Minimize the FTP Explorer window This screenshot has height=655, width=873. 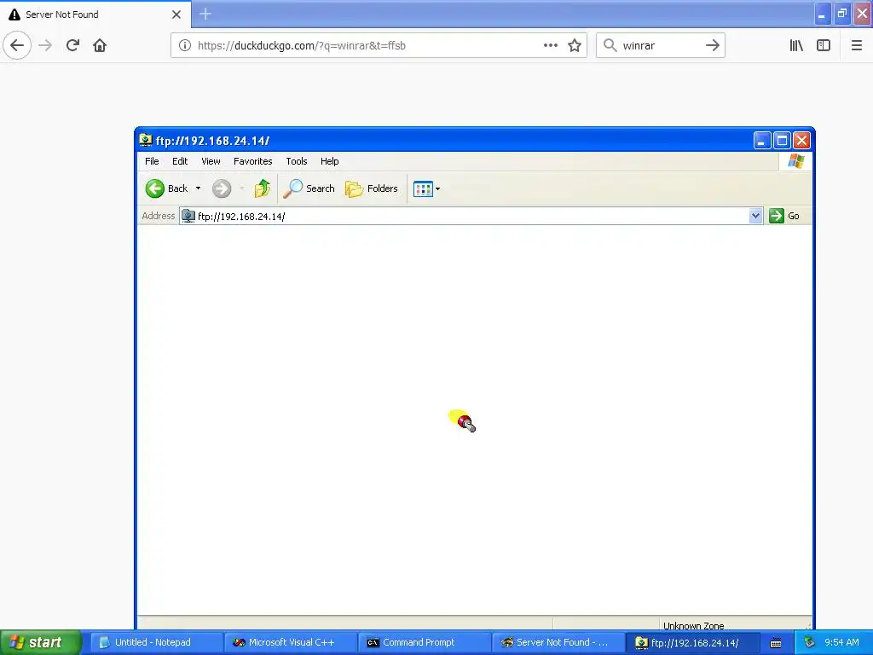click(761, 141)
